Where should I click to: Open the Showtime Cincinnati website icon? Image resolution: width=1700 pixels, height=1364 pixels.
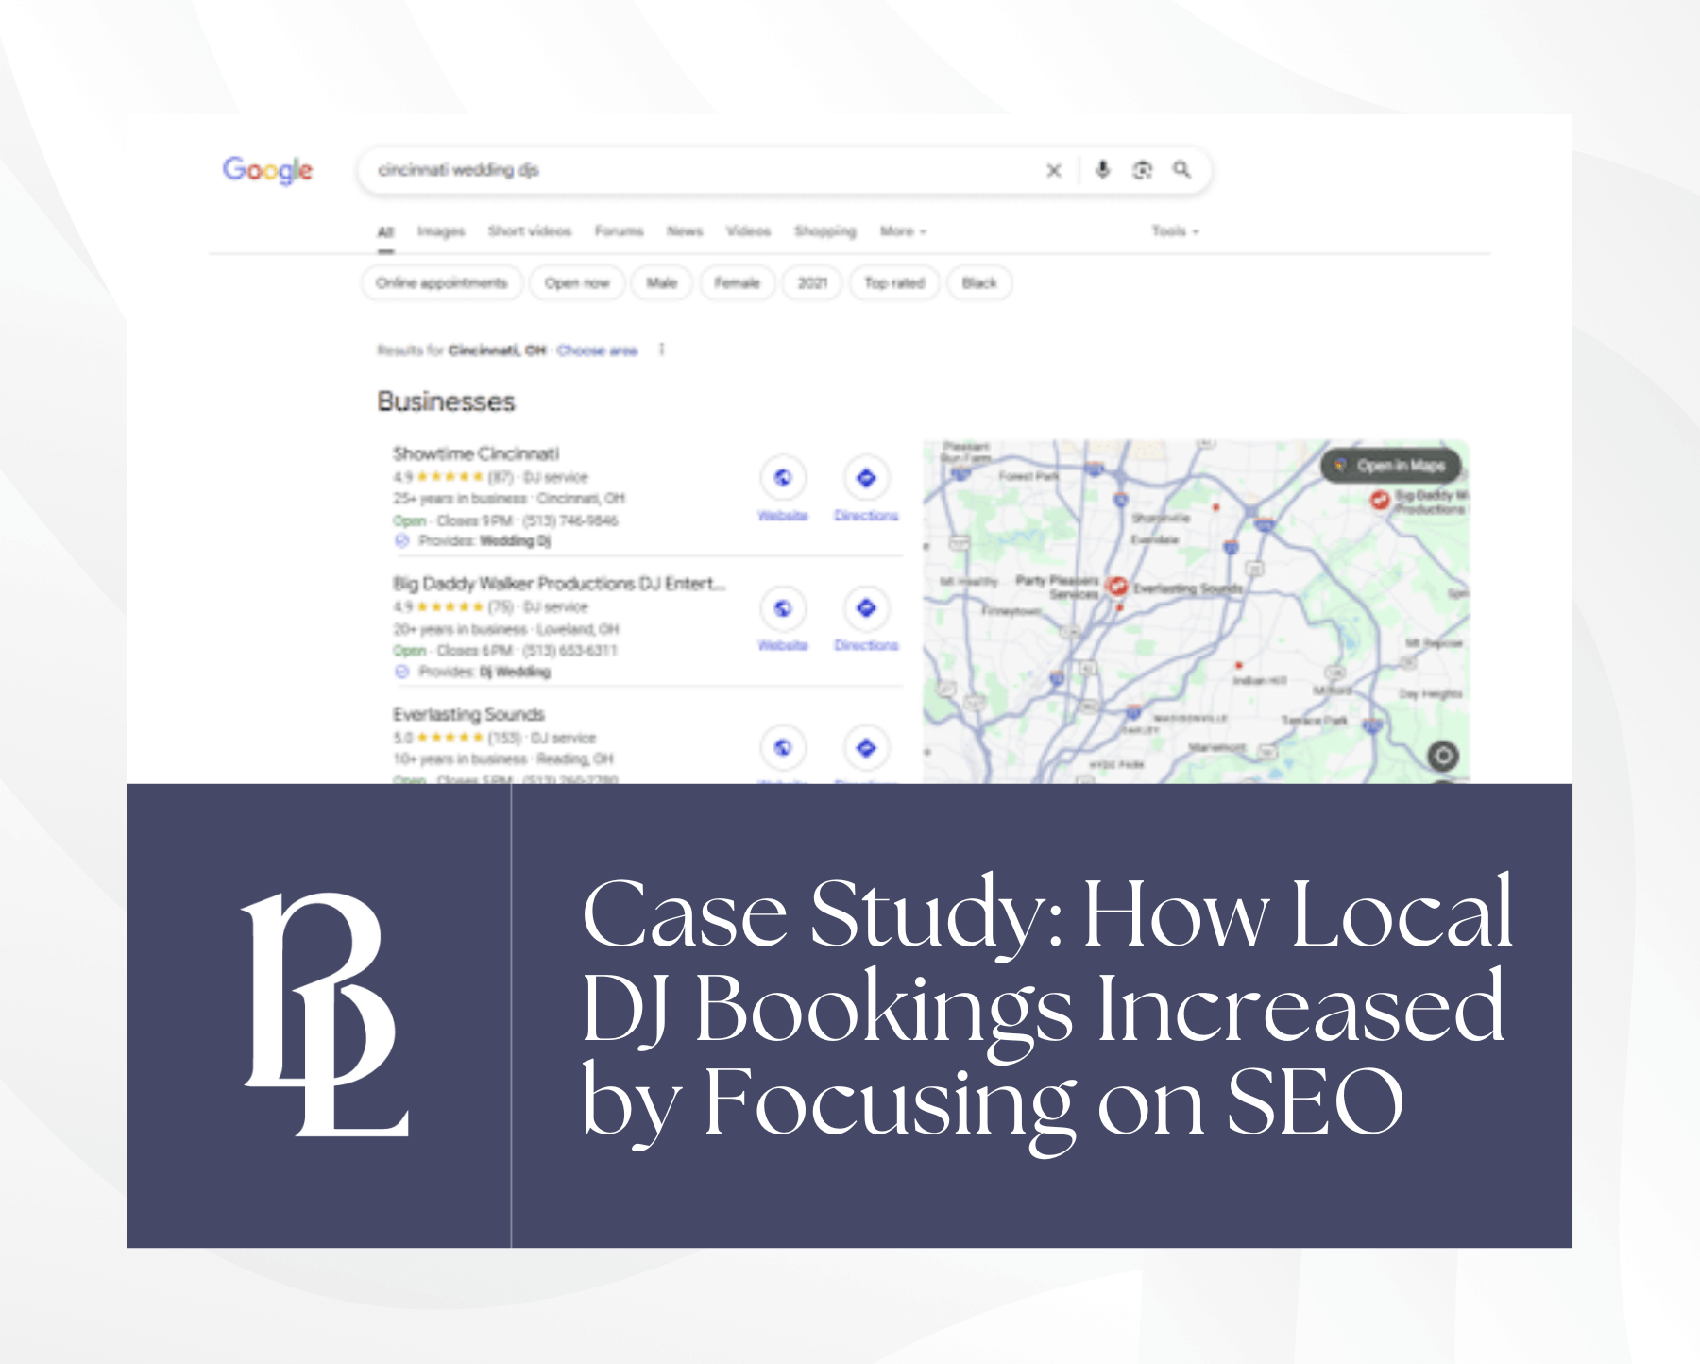[783, 479]
